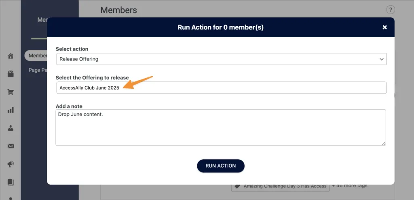
Task: Open the shopping cart icon
Action: (x=11, y=92)
